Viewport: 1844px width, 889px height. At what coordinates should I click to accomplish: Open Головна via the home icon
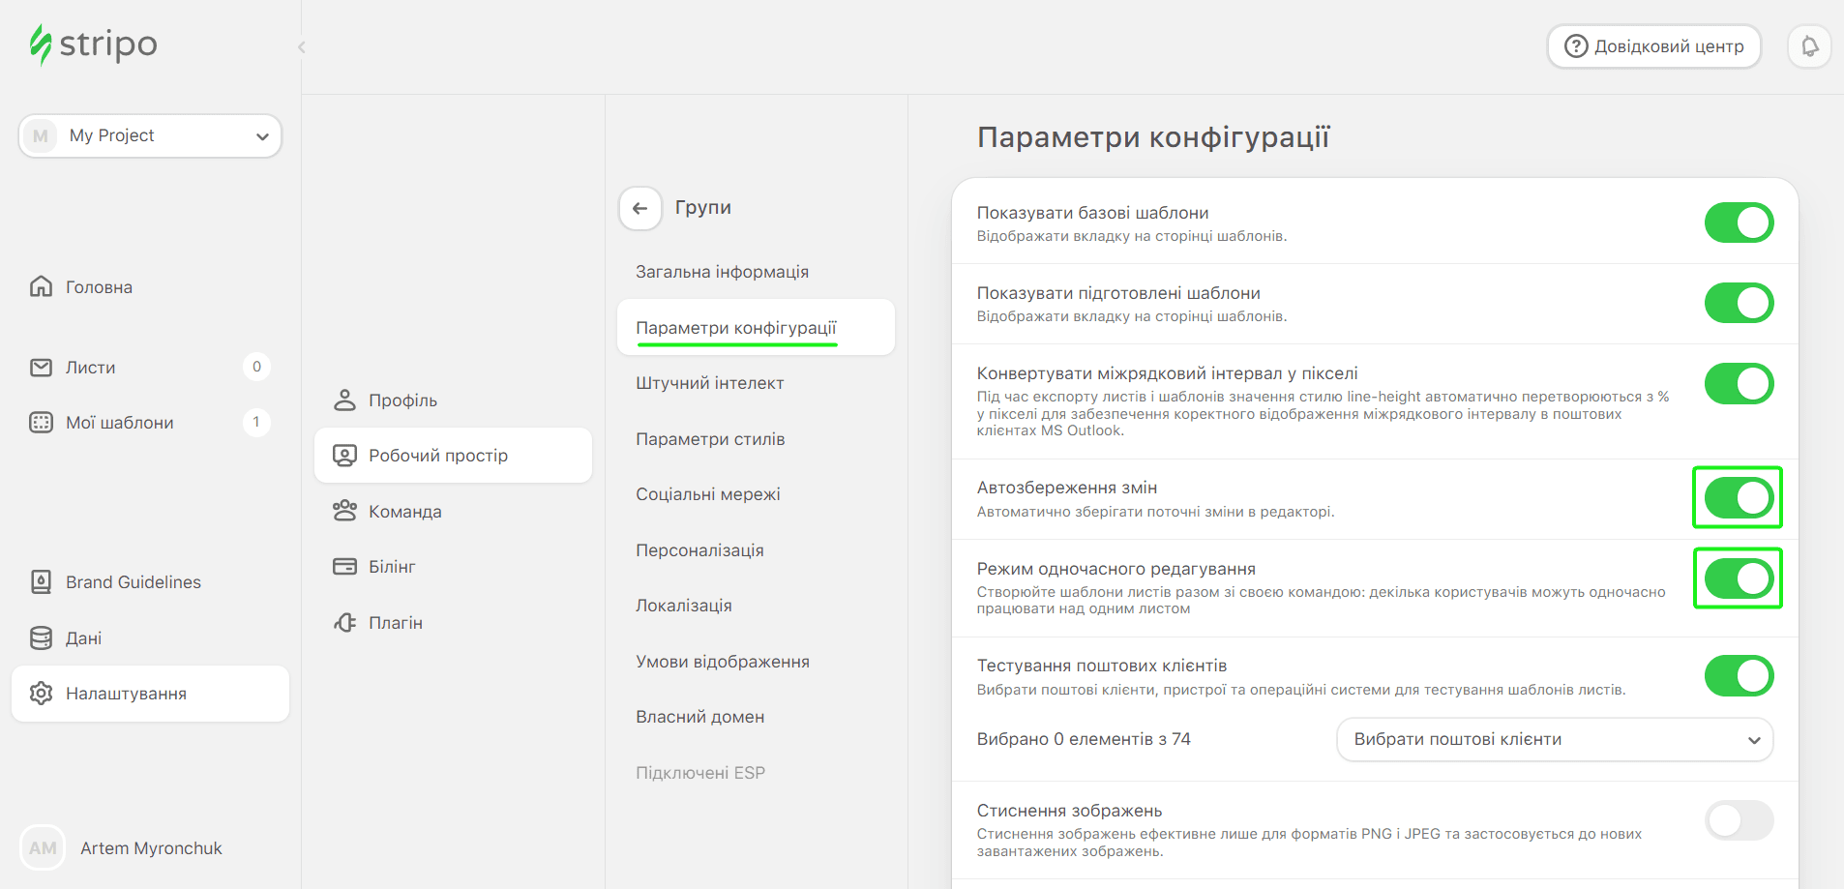[x=41, y=287]
